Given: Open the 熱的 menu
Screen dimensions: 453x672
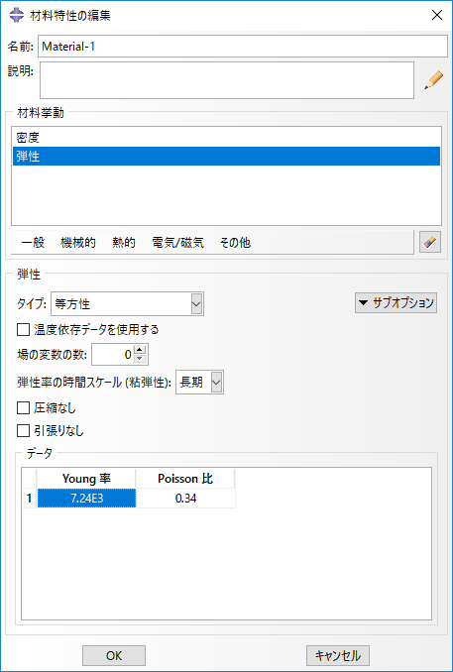Looking at the screenshot, I should (x=124, y=243).
